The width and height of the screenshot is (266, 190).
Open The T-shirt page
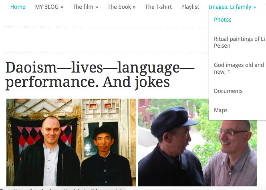pyautogui.click(x=158, y=7)
